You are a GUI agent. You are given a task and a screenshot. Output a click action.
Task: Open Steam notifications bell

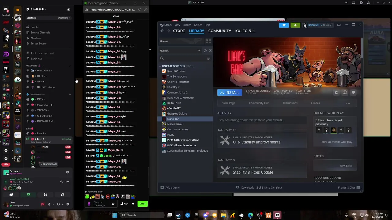point(295,25)
